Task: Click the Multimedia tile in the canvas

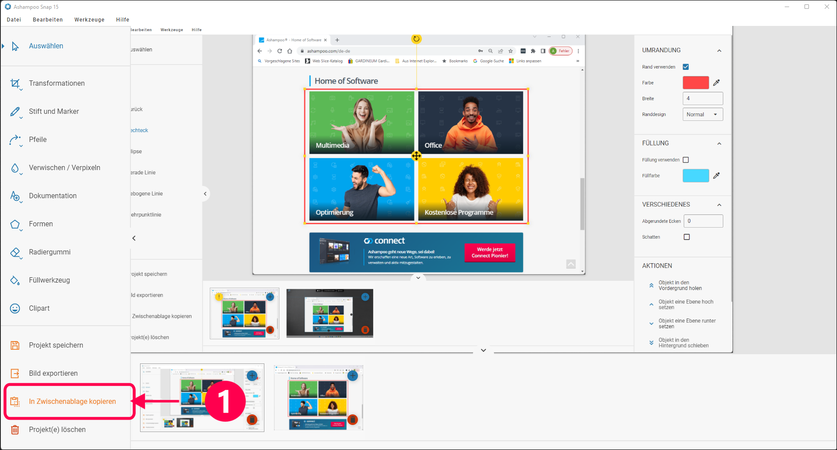Action: point(361,123)
